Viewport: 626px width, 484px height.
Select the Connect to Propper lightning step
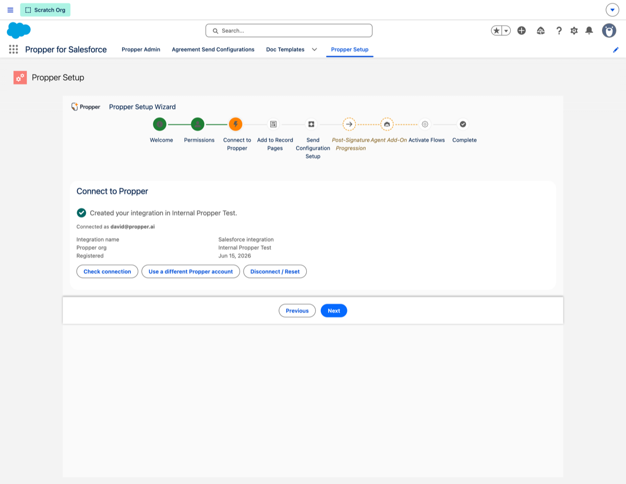(236, 124)
